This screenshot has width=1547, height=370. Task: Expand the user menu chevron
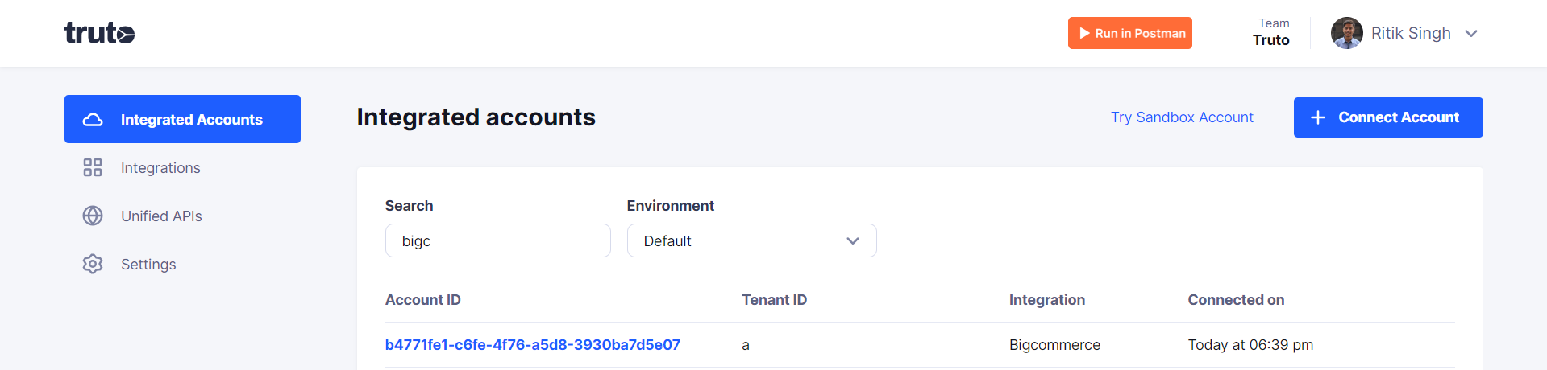pos(1471,33)
